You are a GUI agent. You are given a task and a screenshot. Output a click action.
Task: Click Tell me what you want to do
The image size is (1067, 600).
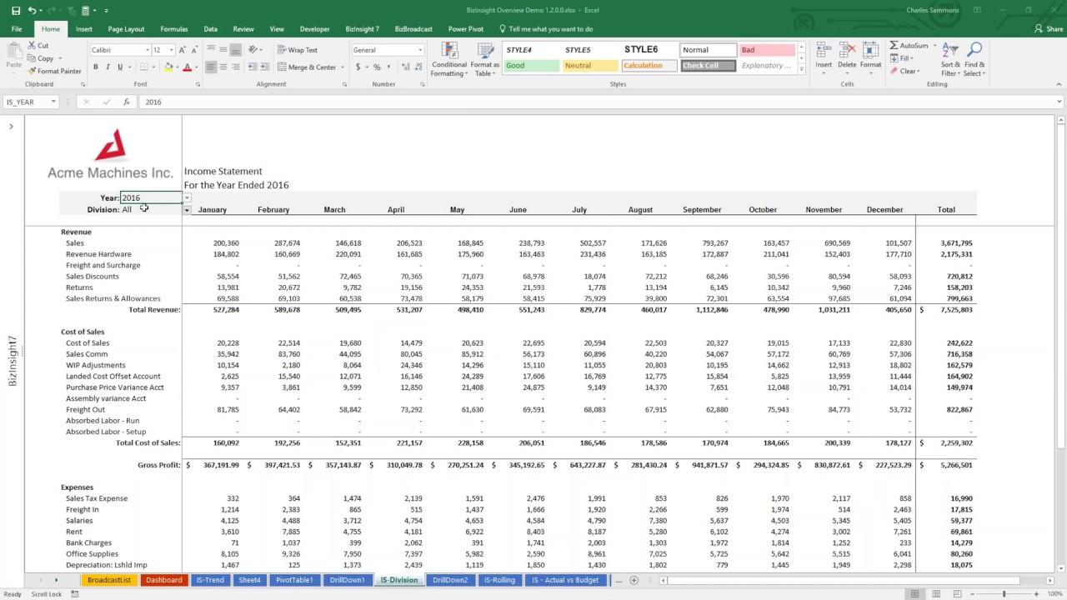pos(545,29)
